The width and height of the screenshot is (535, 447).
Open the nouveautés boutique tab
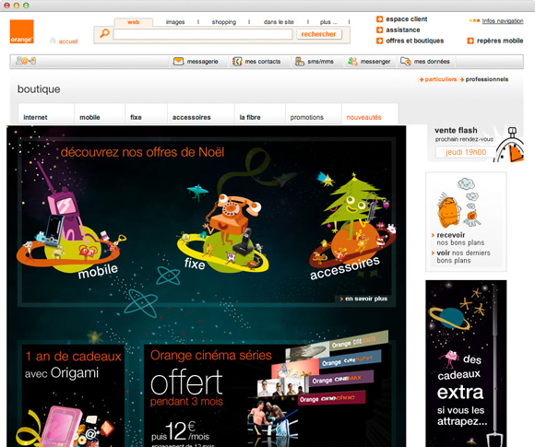(370, 114)
